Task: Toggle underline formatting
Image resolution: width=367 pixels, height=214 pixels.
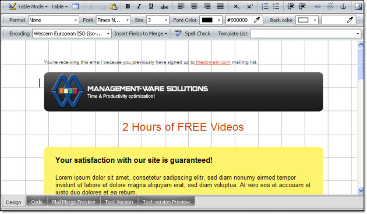Action: coord(151,6)
